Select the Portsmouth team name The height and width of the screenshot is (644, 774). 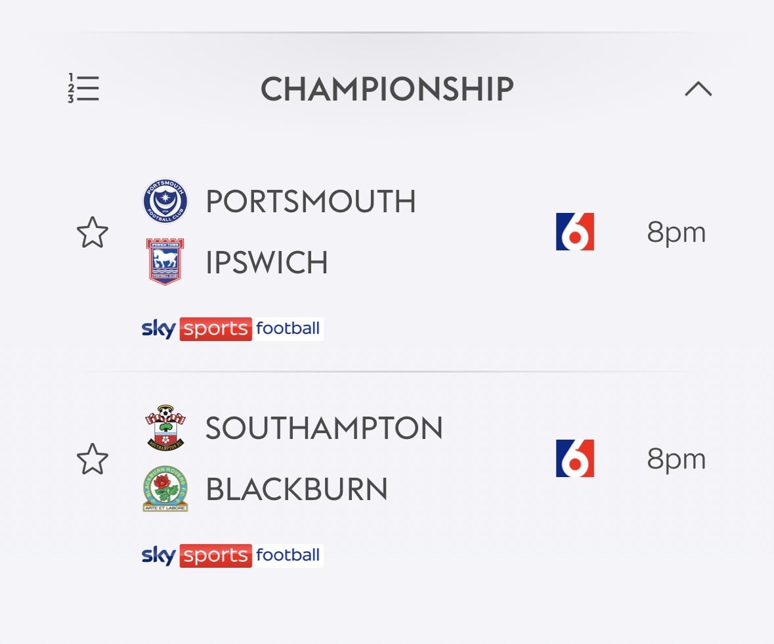311,202
